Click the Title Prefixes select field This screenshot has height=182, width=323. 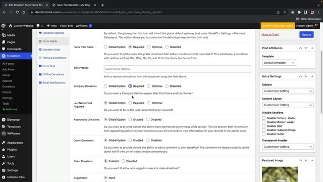tap(177, 69)
